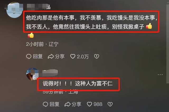The height and width of the screenshot is (112, 169).
Task: Click the blurred username of the reply author
Action: [x=50, y=73]
